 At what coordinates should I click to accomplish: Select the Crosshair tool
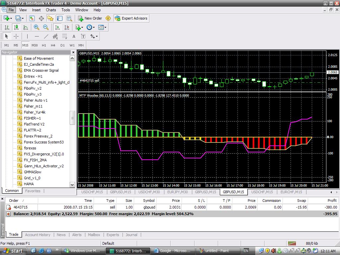(x=16, y=36)
